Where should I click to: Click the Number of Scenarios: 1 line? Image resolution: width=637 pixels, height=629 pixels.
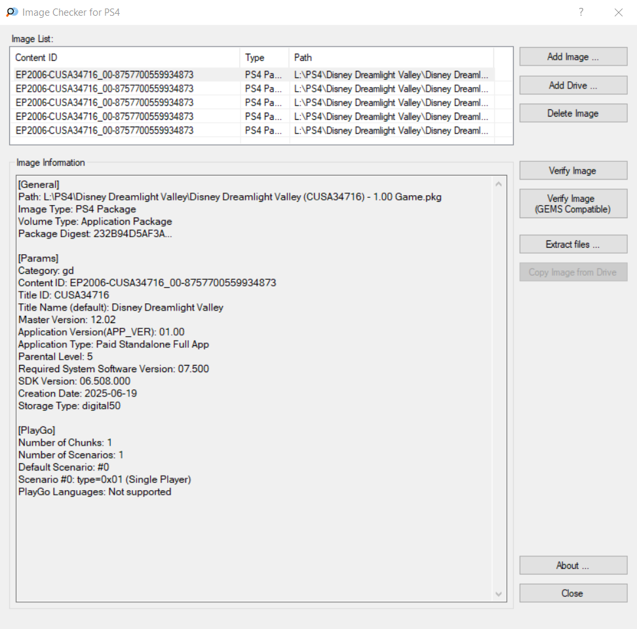point(71,455)
